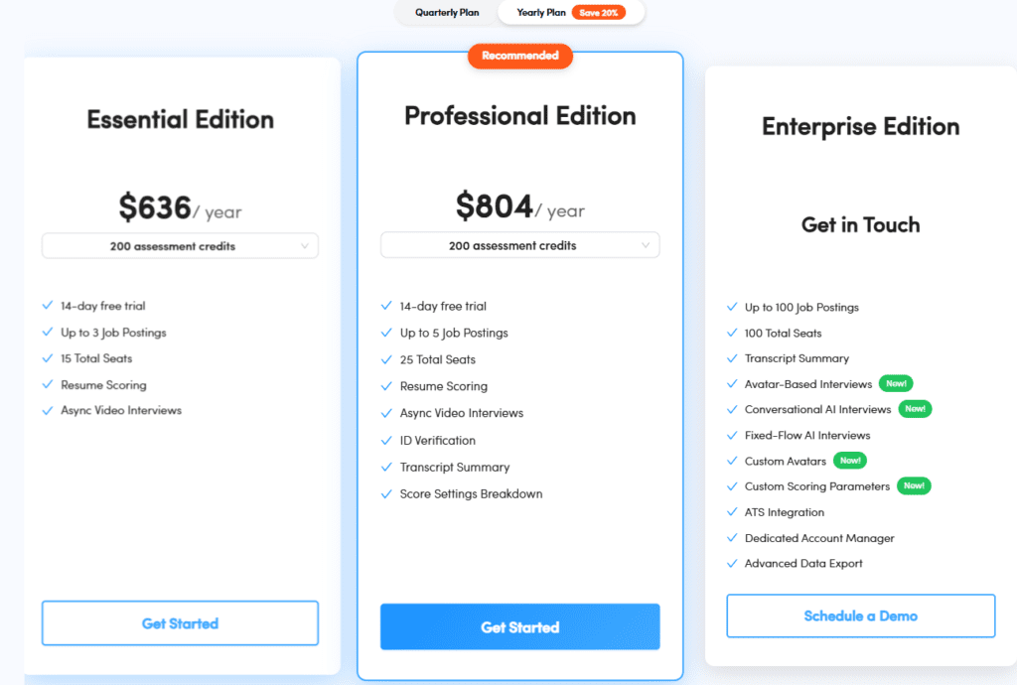Open the Professional Edition assessment credits selector
This screenshot has width=1017, height=685.
(x=519, y=245)
